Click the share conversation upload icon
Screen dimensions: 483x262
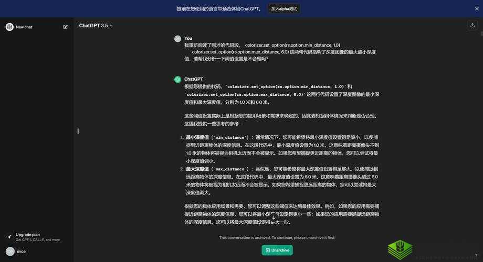(472, 26)
